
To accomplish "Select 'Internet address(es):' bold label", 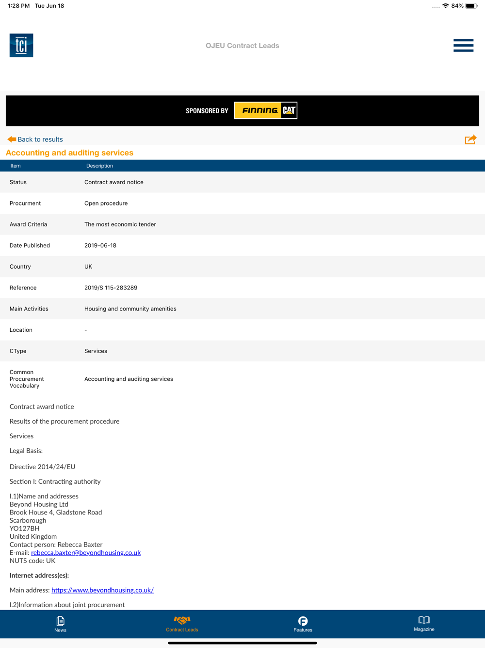I will (39, 575).
